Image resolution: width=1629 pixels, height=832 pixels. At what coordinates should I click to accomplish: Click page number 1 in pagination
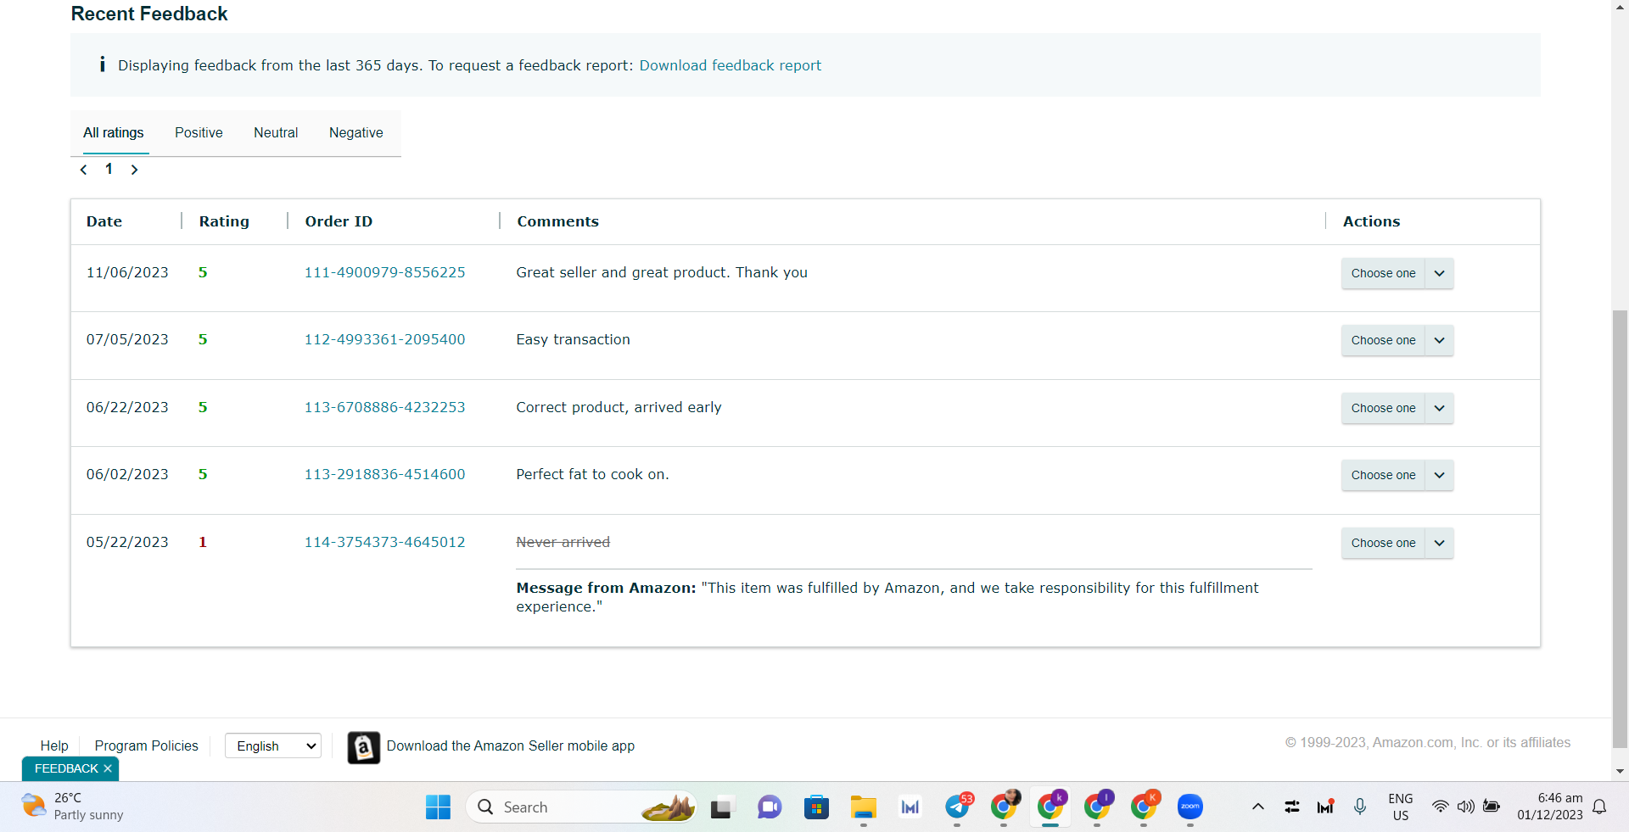click(x=109, y=169)
